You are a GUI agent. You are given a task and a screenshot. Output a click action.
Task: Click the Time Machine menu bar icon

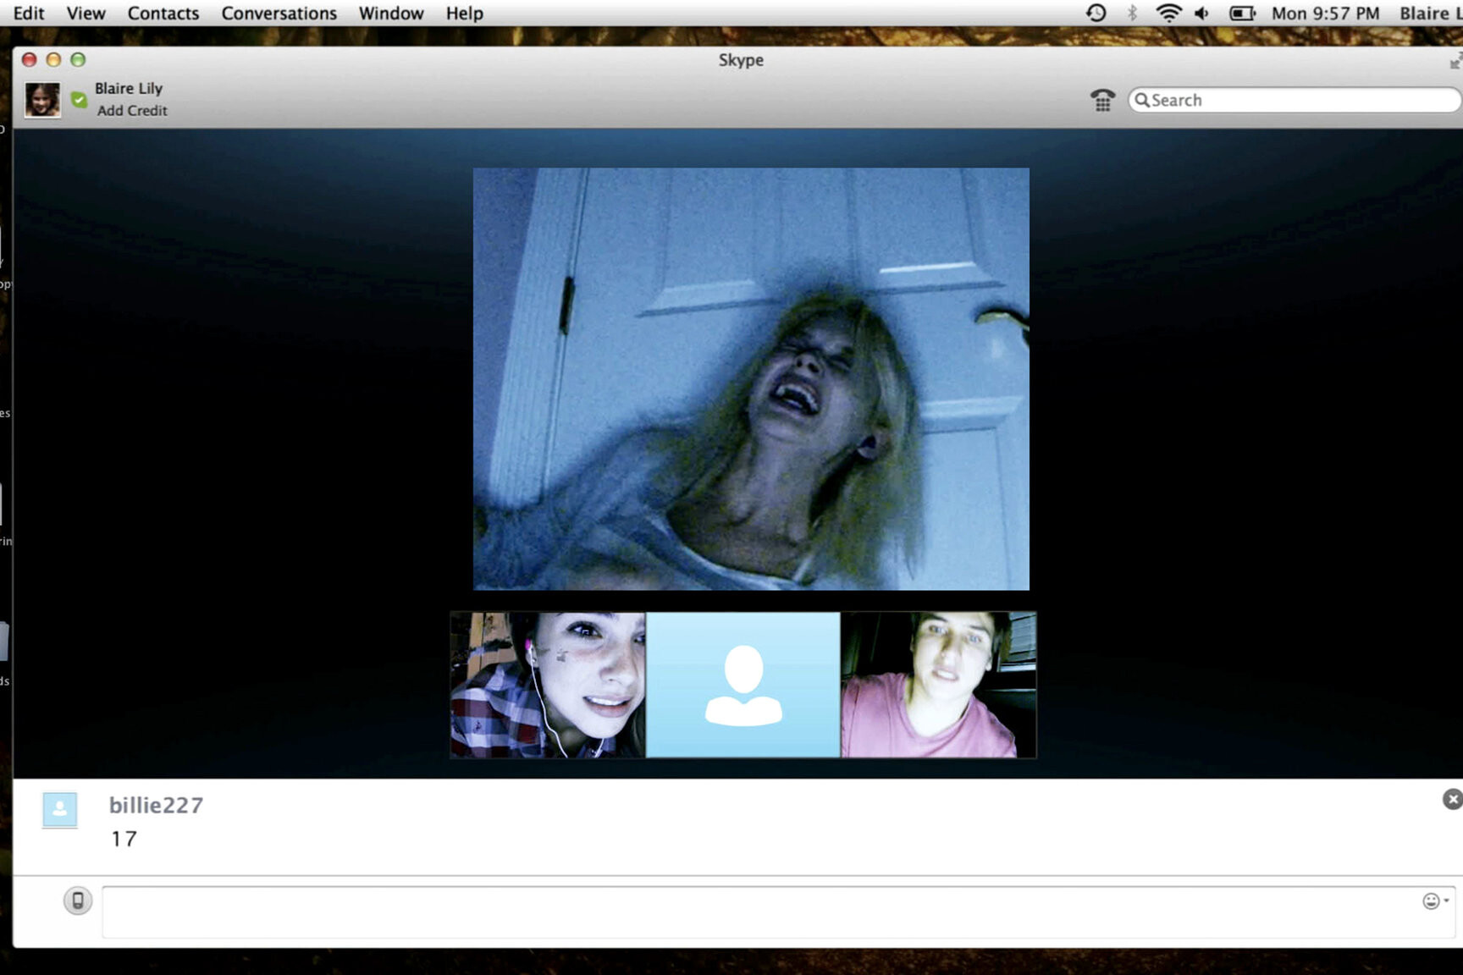[1096, 13]
